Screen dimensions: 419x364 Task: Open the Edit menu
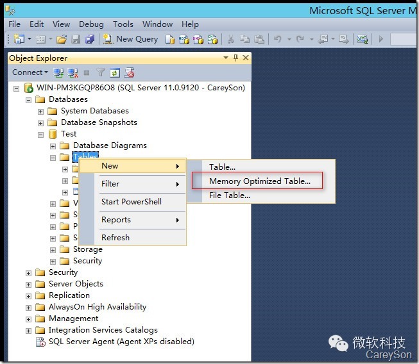coord(37,24)
